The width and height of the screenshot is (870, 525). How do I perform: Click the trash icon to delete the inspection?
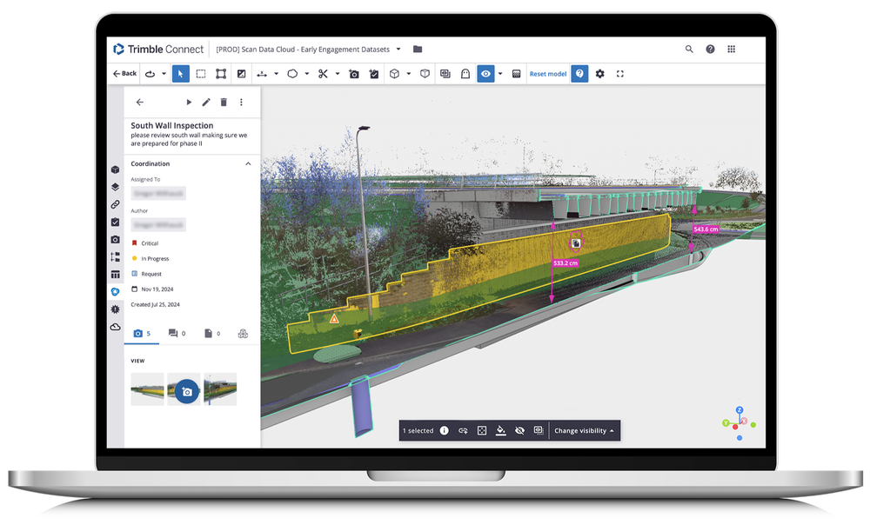[x=223, y=102]
